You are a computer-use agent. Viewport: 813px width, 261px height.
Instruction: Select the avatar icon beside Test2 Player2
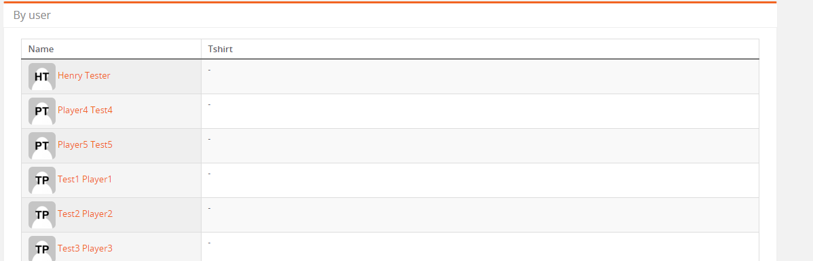pyautogui.click(x=42, y=215)
